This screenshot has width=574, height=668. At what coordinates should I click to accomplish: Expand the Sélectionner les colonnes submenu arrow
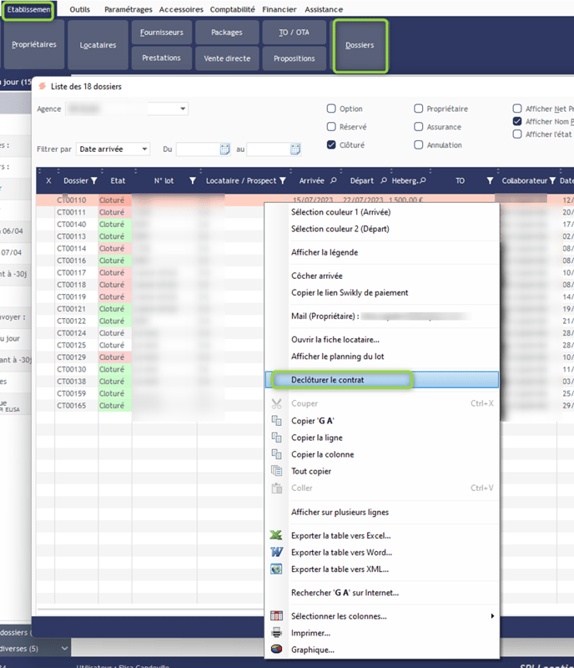tap(492, 615)
